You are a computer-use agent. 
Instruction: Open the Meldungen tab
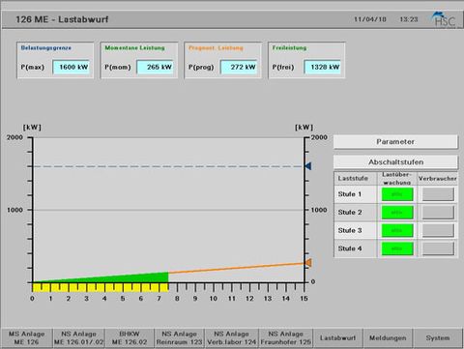pos(388,337)
